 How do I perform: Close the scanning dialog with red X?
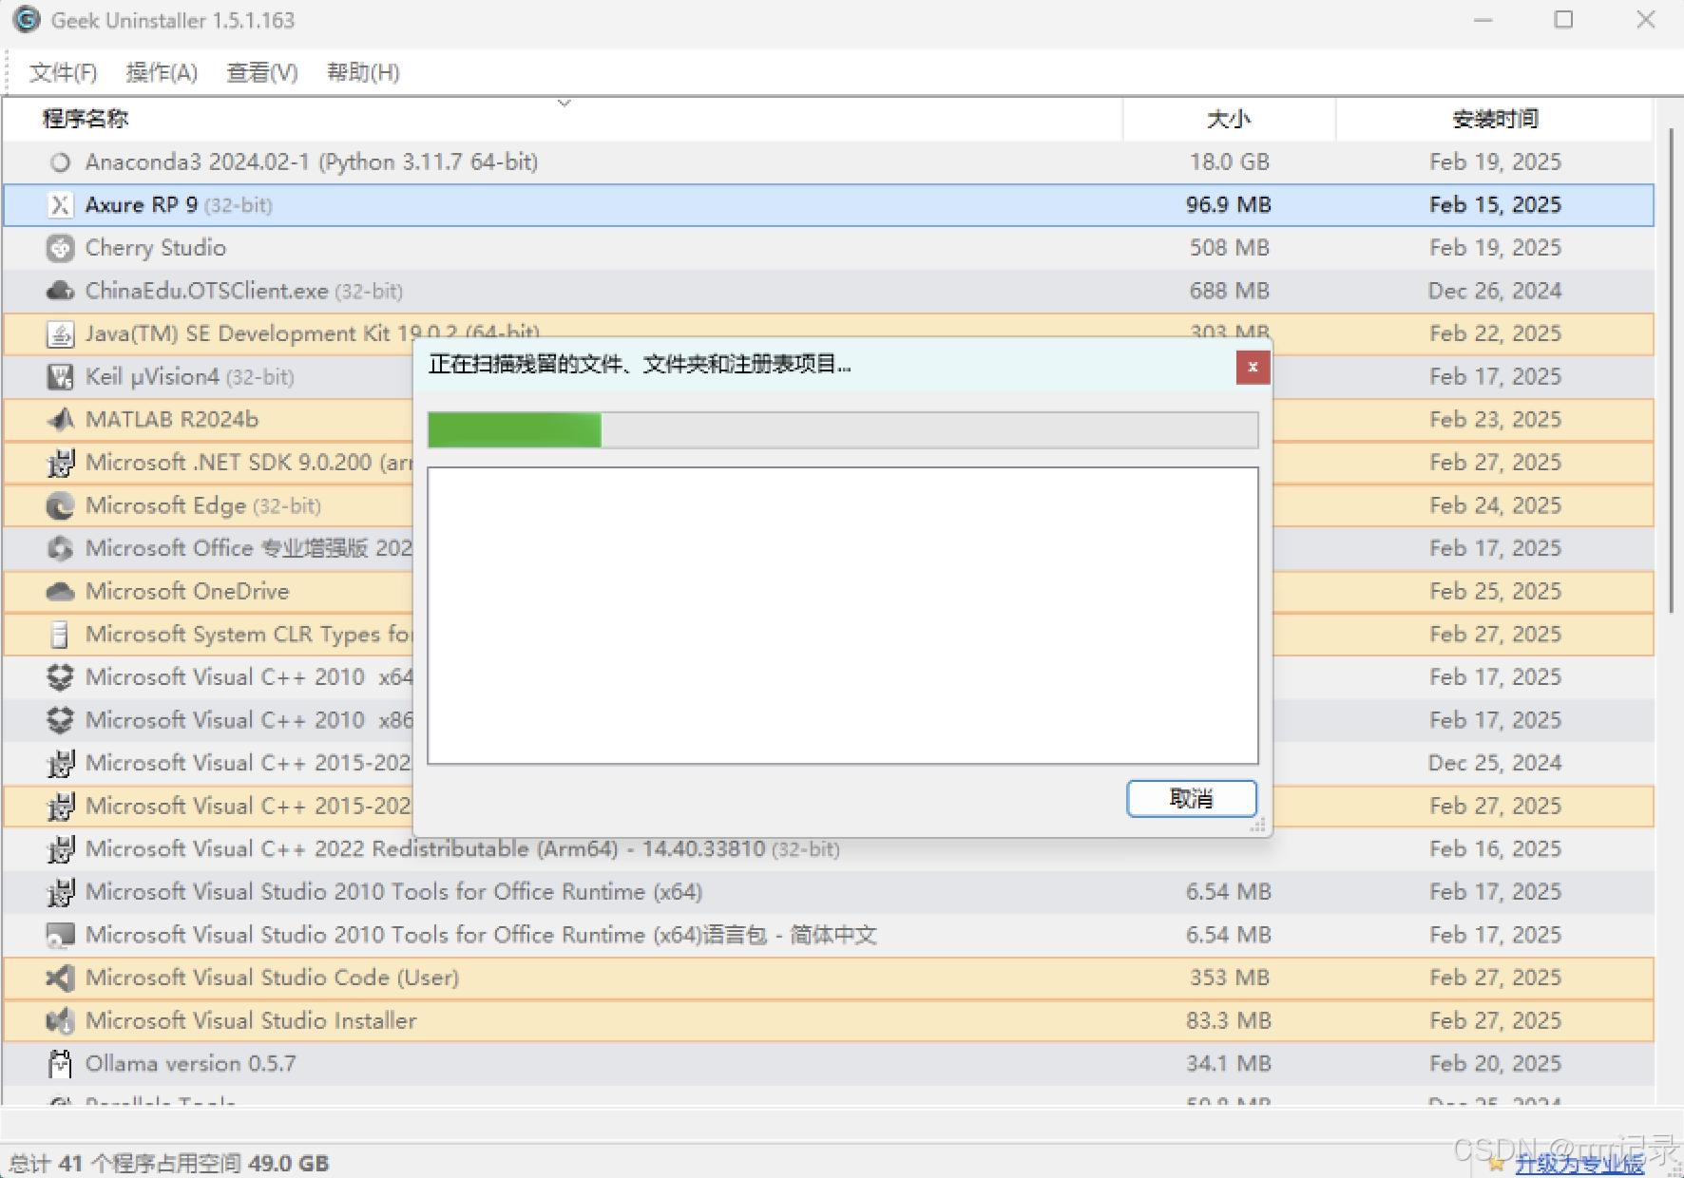[1253, 368]
